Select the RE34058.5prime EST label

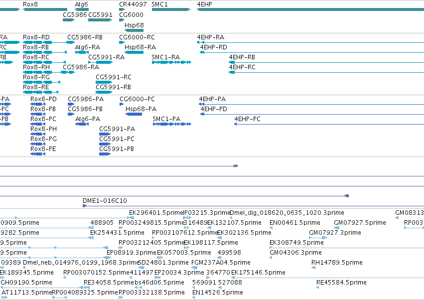[x=109, y=283]
